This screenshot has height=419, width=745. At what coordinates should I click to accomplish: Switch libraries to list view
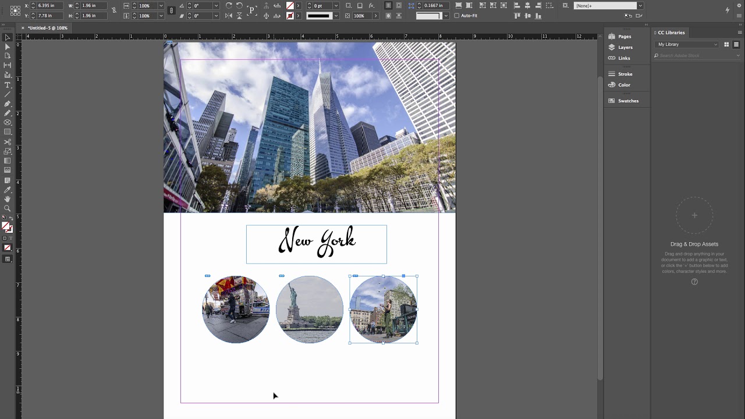tap(736, 44)
